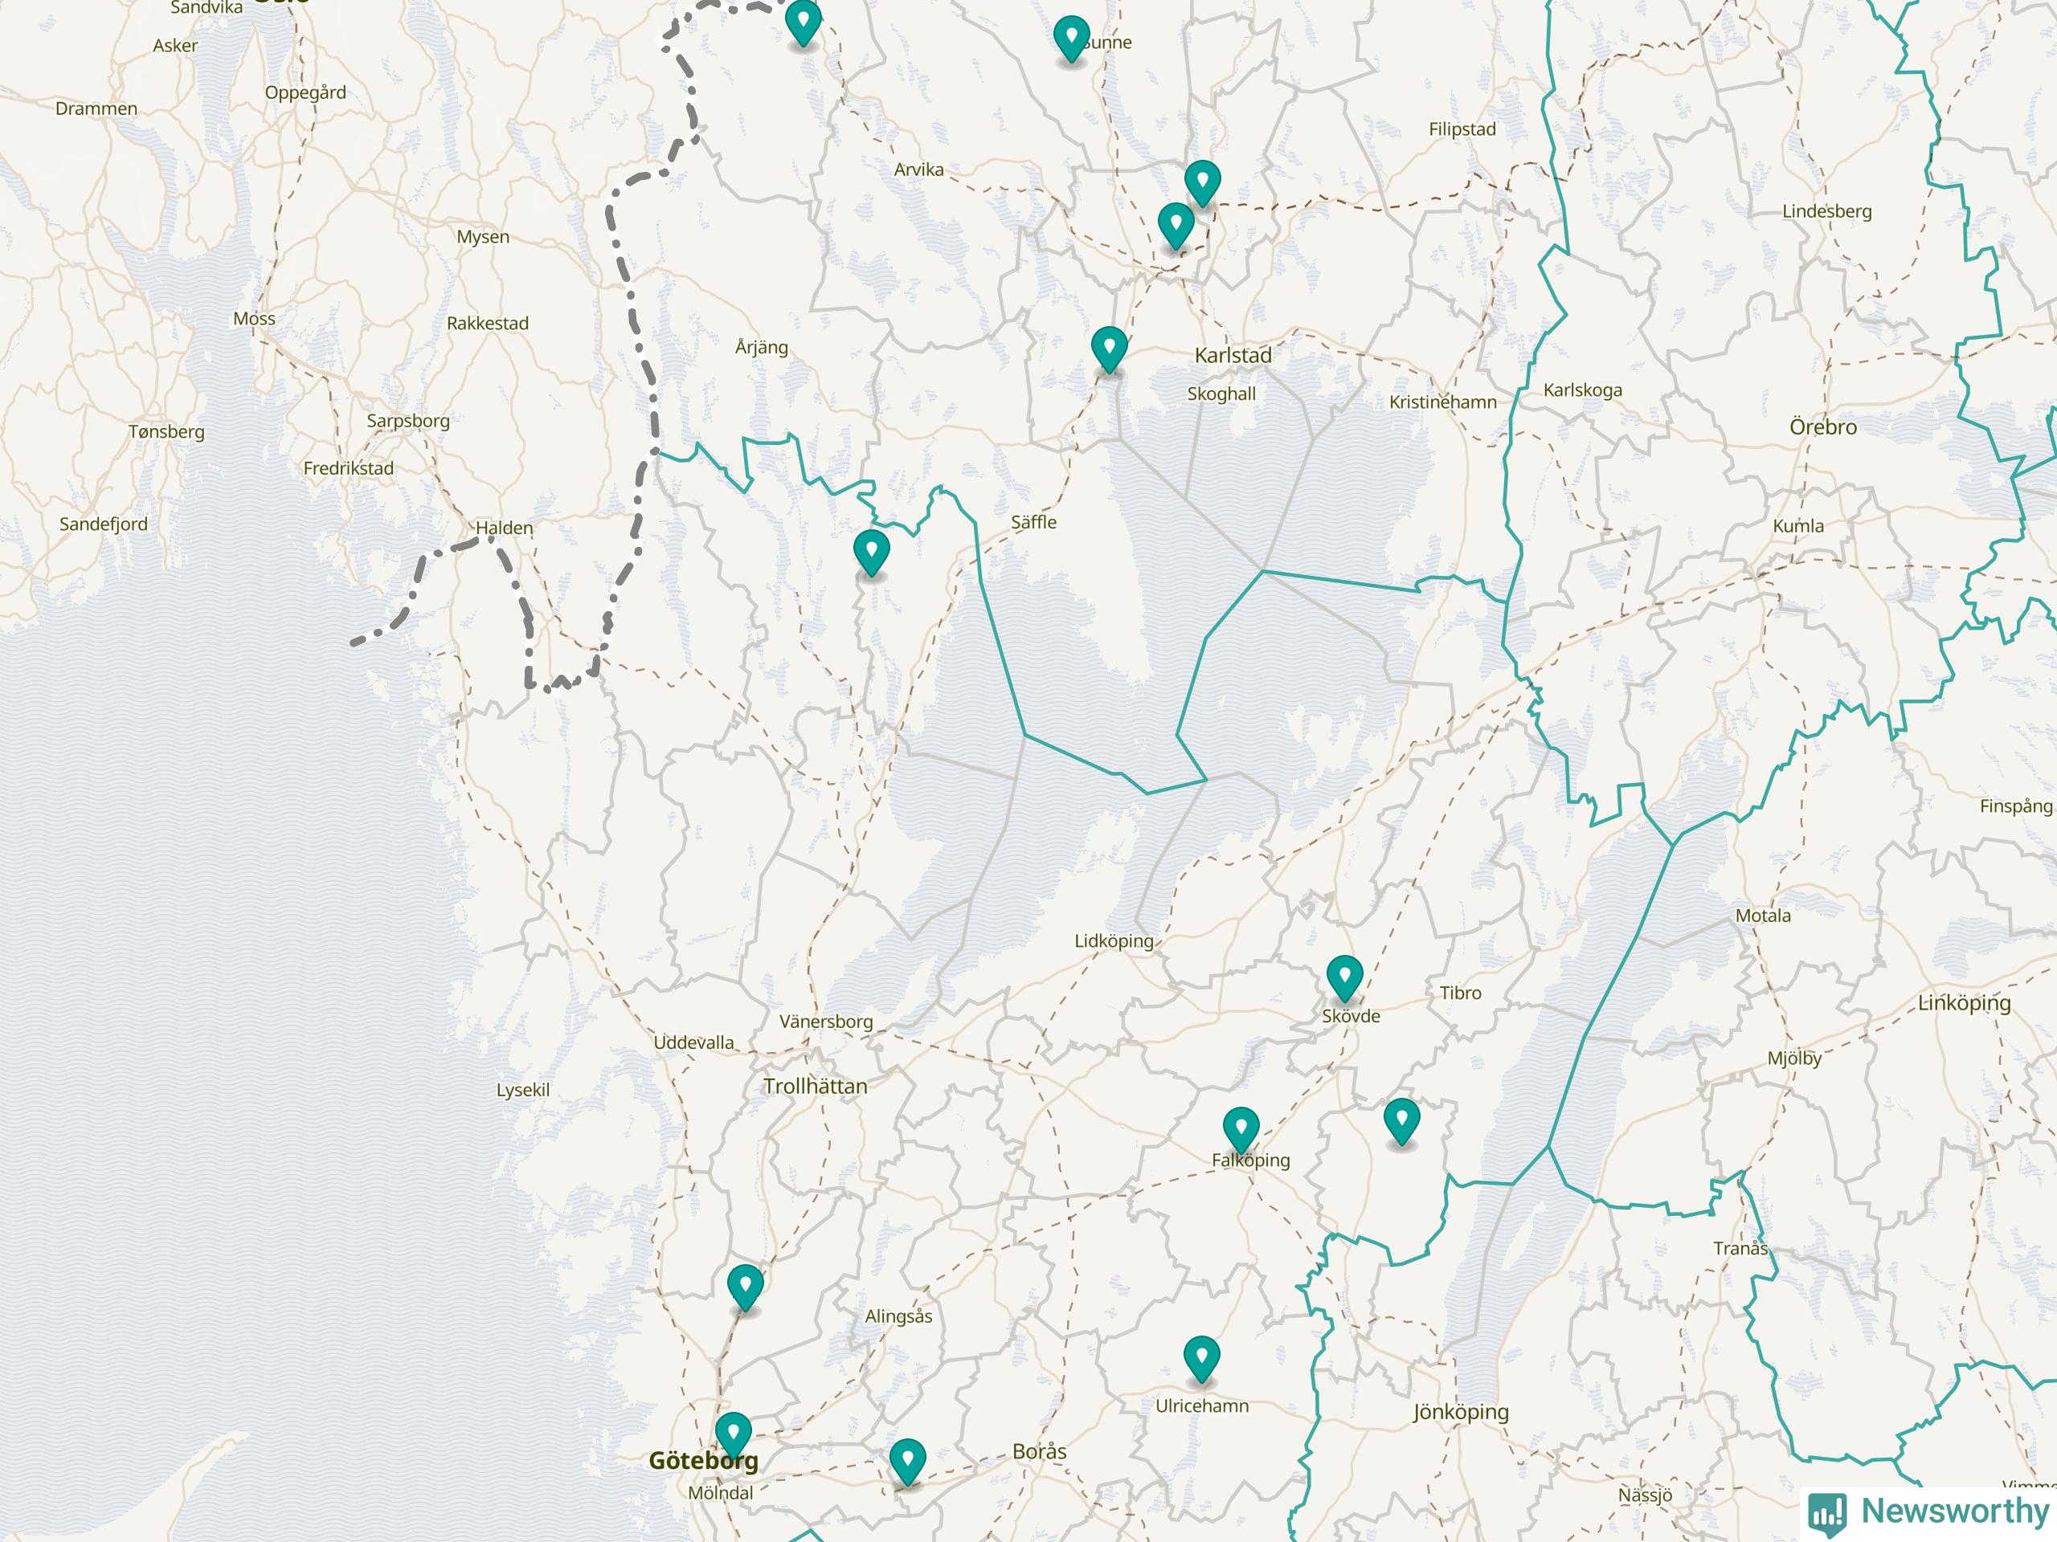Click the Borås city label
This screenshot has width=2057, height=1542.
[x=1039, y=1451]
